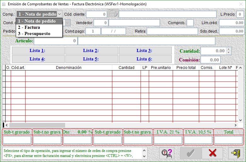Viewport: 246px width, 162px height.
Task: Click the Denominación column header
Action: (x=69, y=68)
